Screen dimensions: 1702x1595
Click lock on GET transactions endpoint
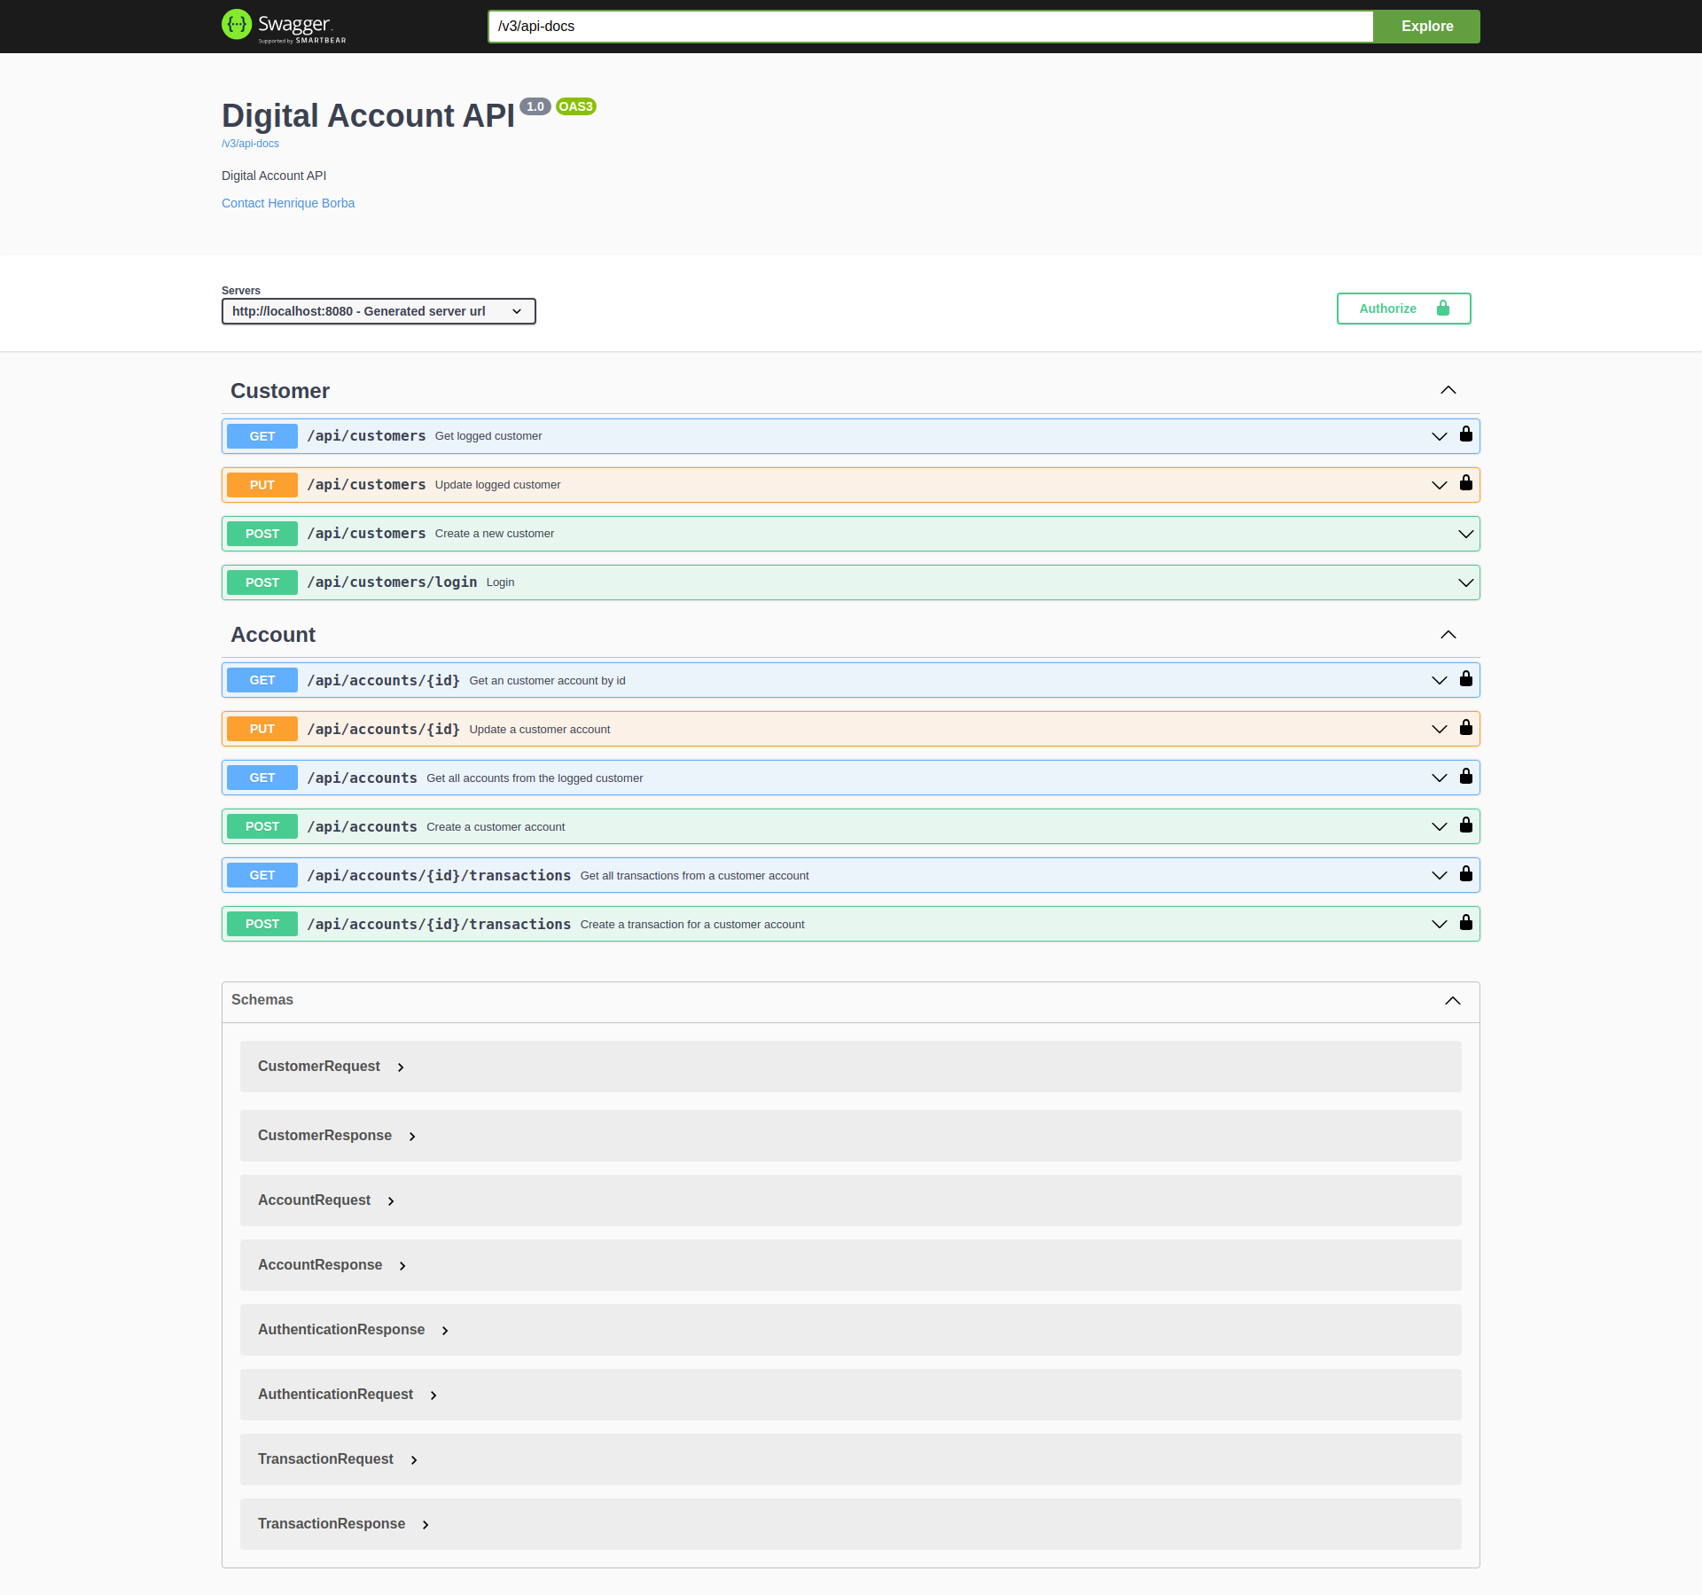1466,874
